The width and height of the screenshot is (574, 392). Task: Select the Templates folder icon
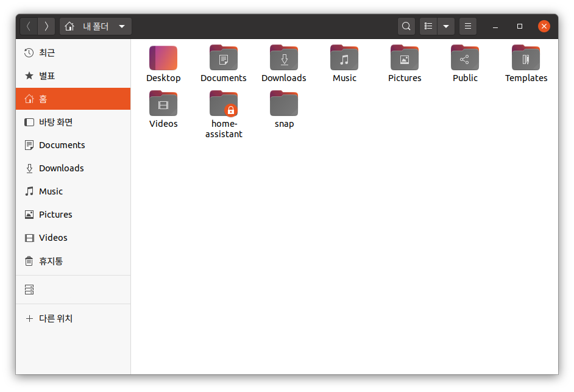(526, 58)
